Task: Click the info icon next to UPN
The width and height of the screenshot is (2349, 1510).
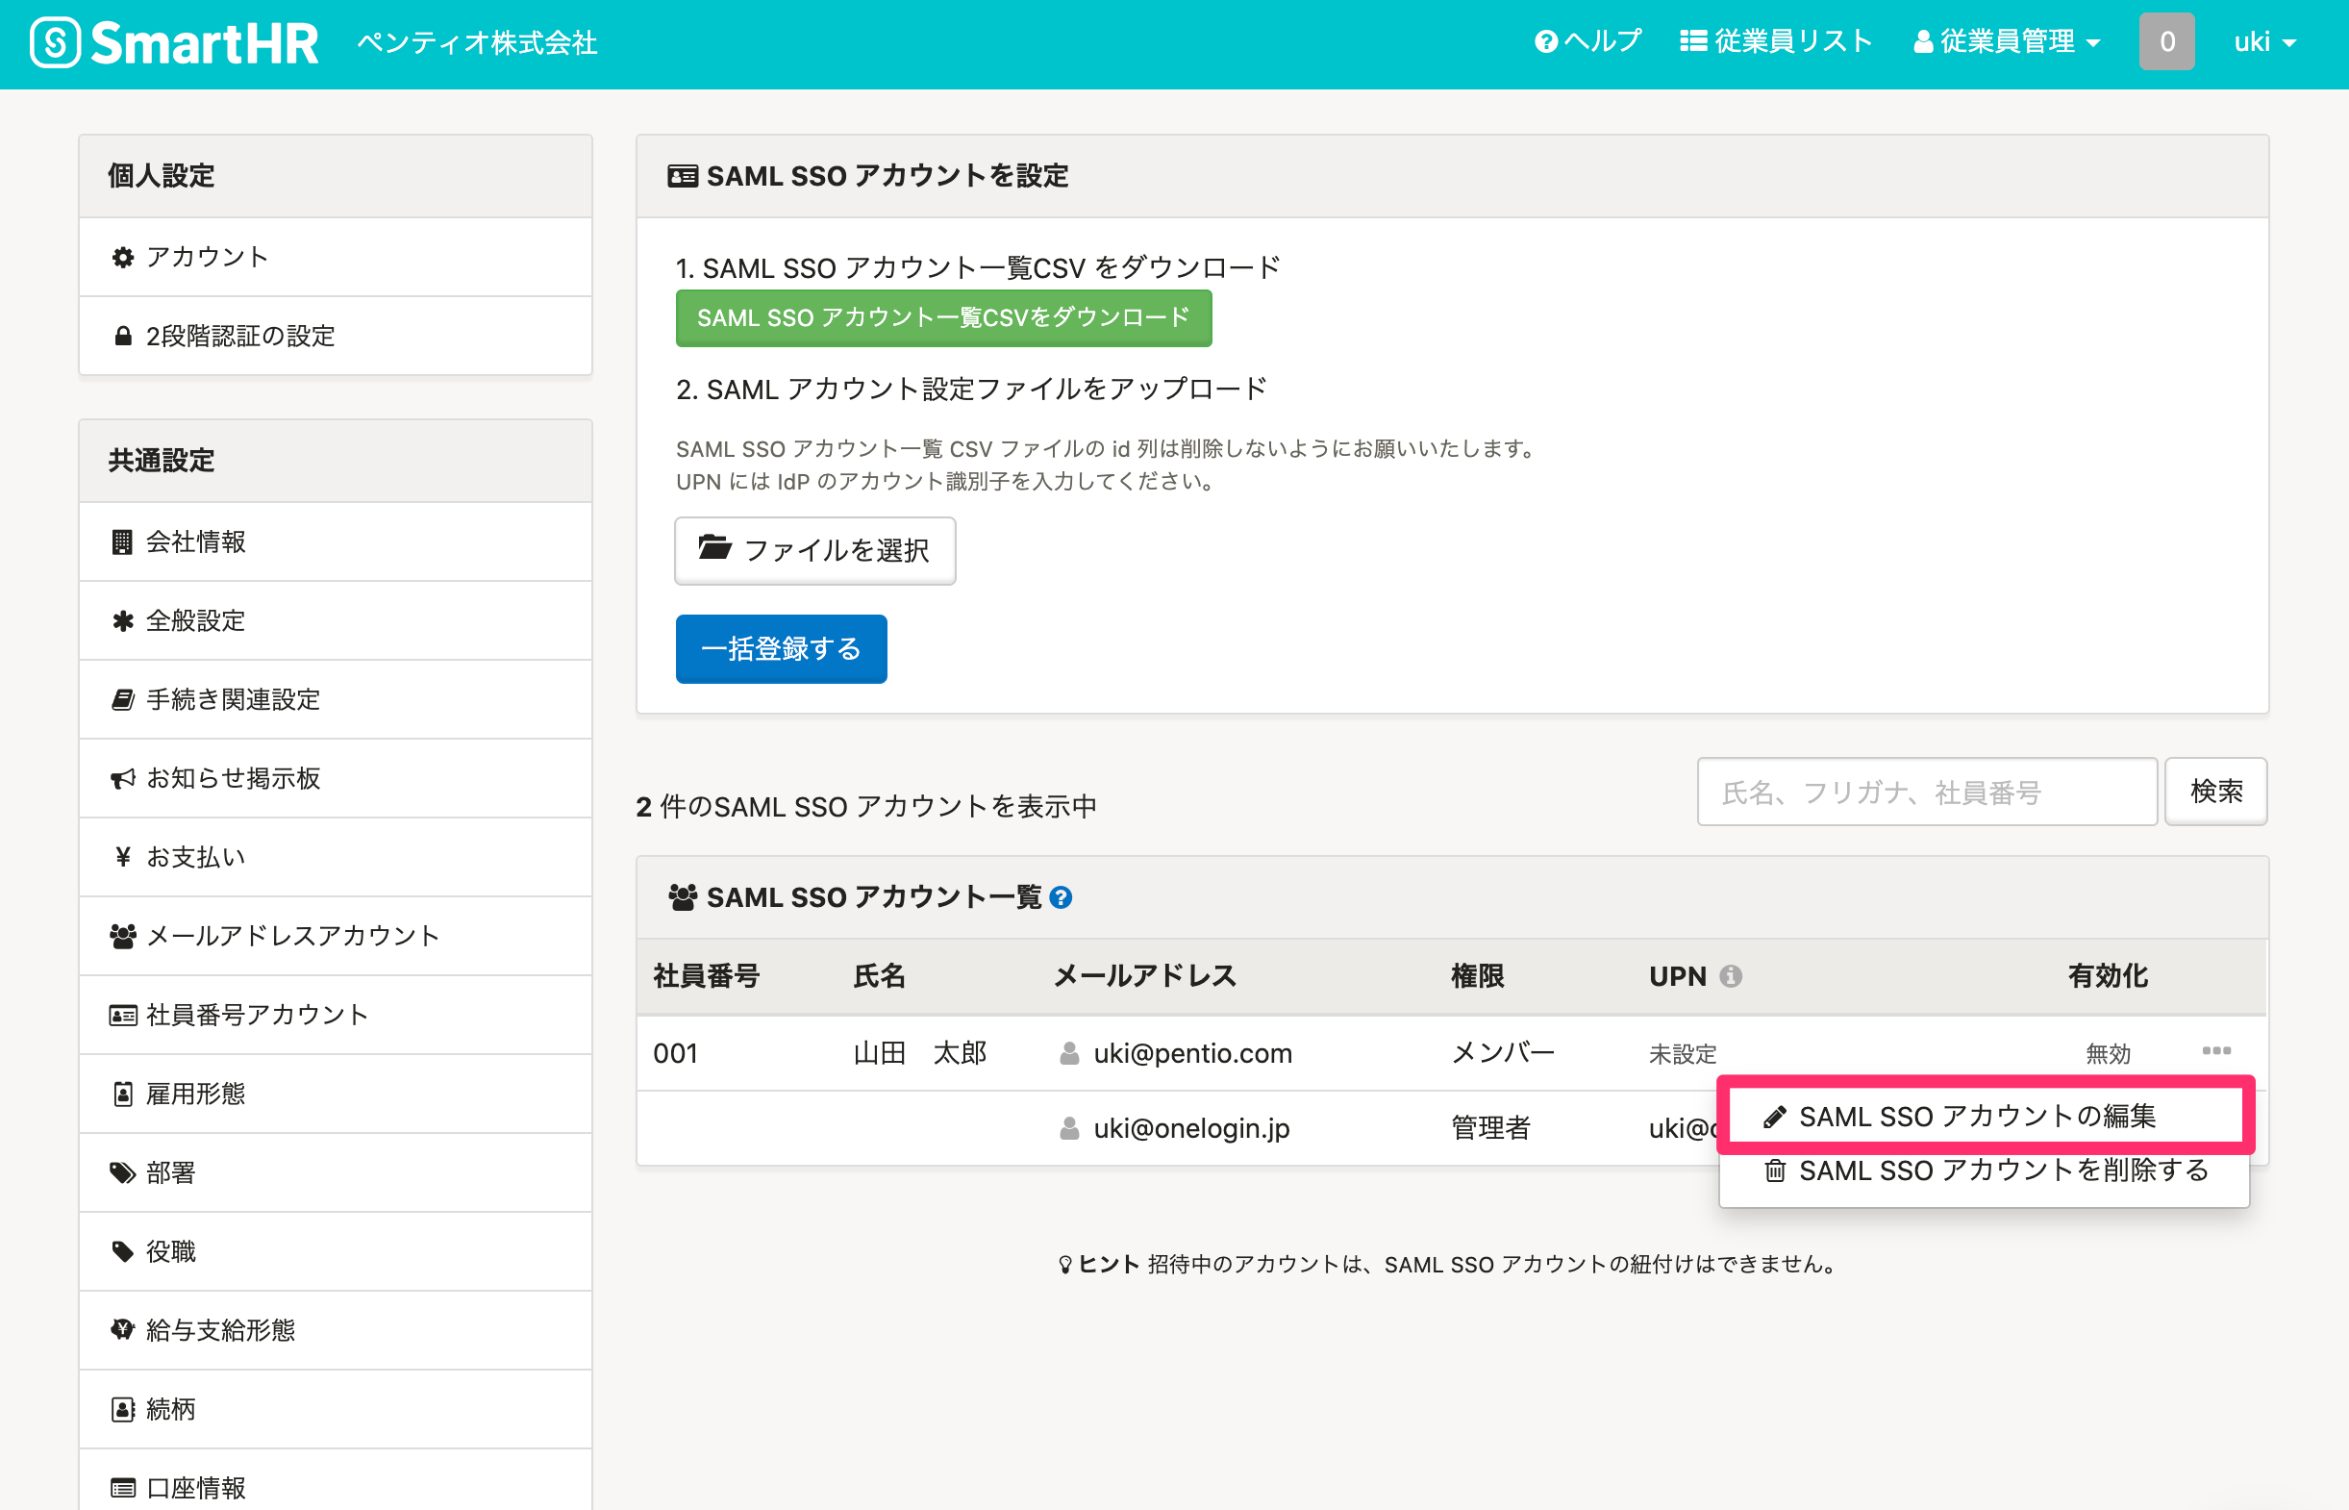Action: pos(1731,975)
